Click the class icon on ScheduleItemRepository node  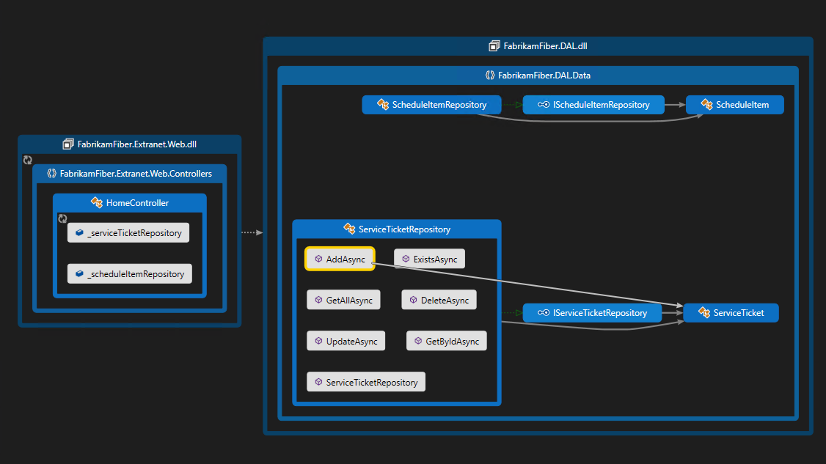383,105
